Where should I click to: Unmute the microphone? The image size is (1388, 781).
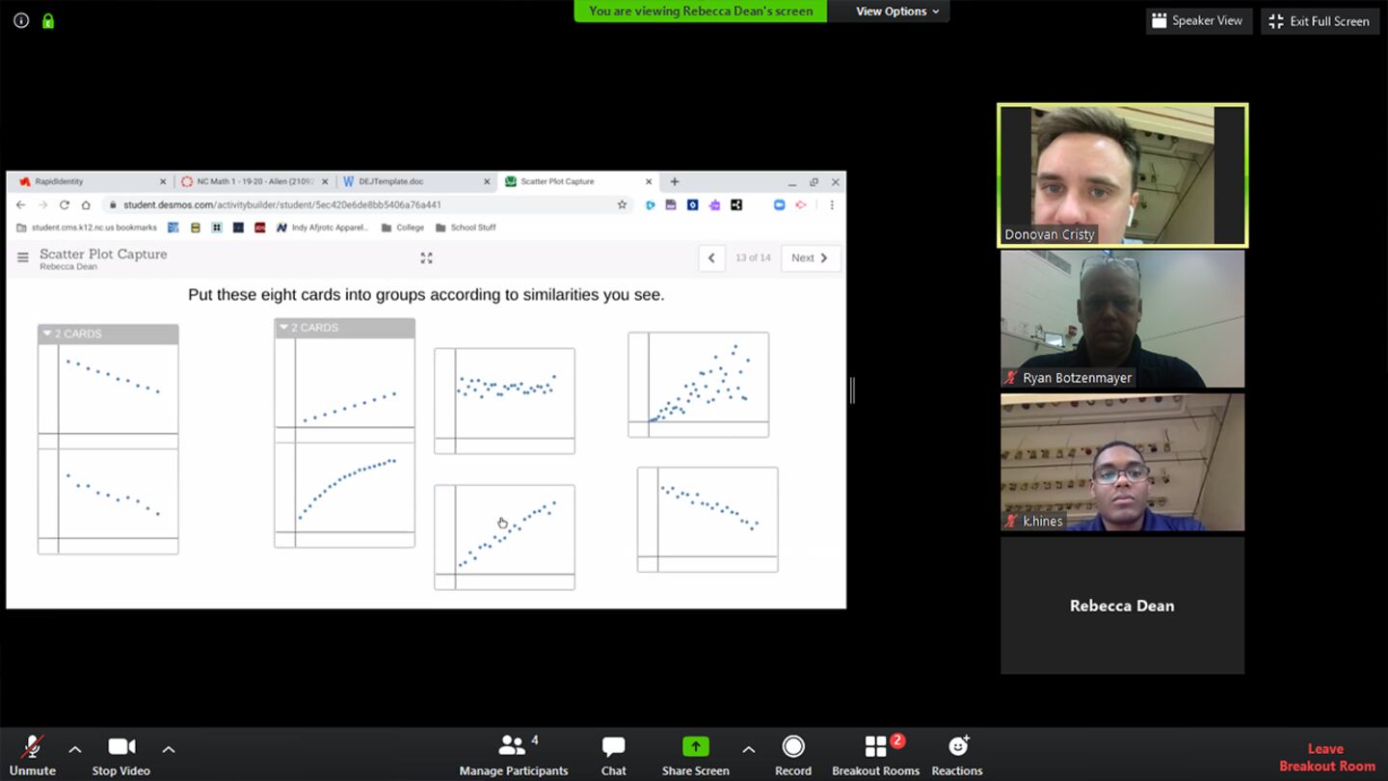32,755
